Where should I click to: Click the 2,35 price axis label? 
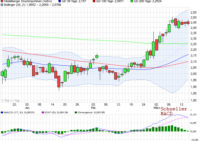[x=194, y=33]
